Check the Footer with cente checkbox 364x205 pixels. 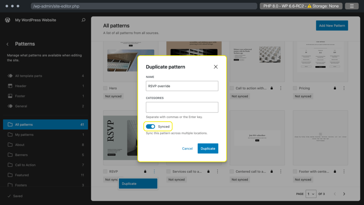coord(295,171)
